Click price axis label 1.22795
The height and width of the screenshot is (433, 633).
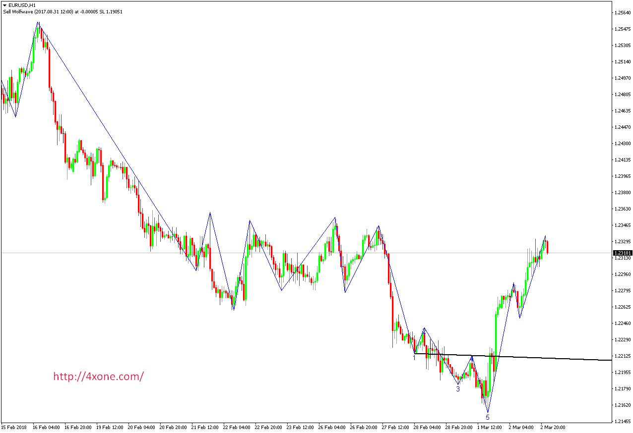(623, 290)
